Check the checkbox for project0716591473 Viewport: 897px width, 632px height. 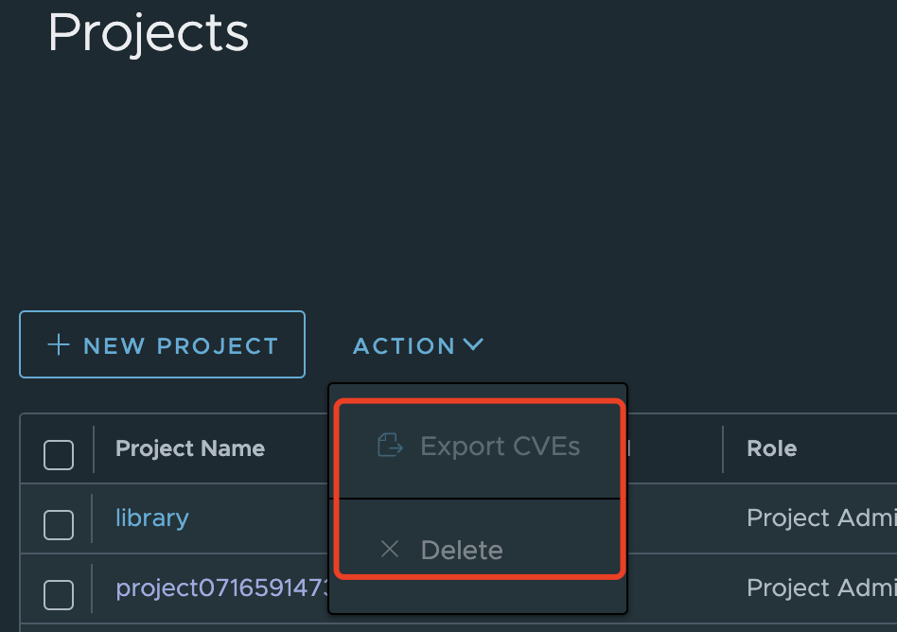pos(58,594)
